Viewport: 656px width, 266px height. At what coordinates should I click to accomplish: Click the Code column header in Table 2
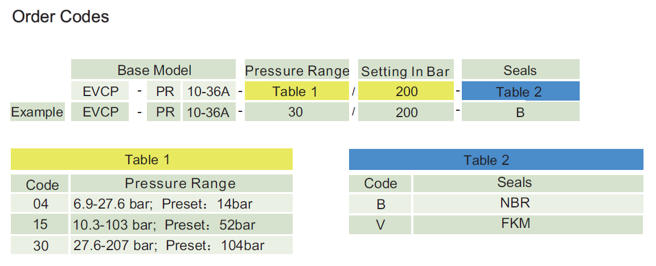click(381, 183)
